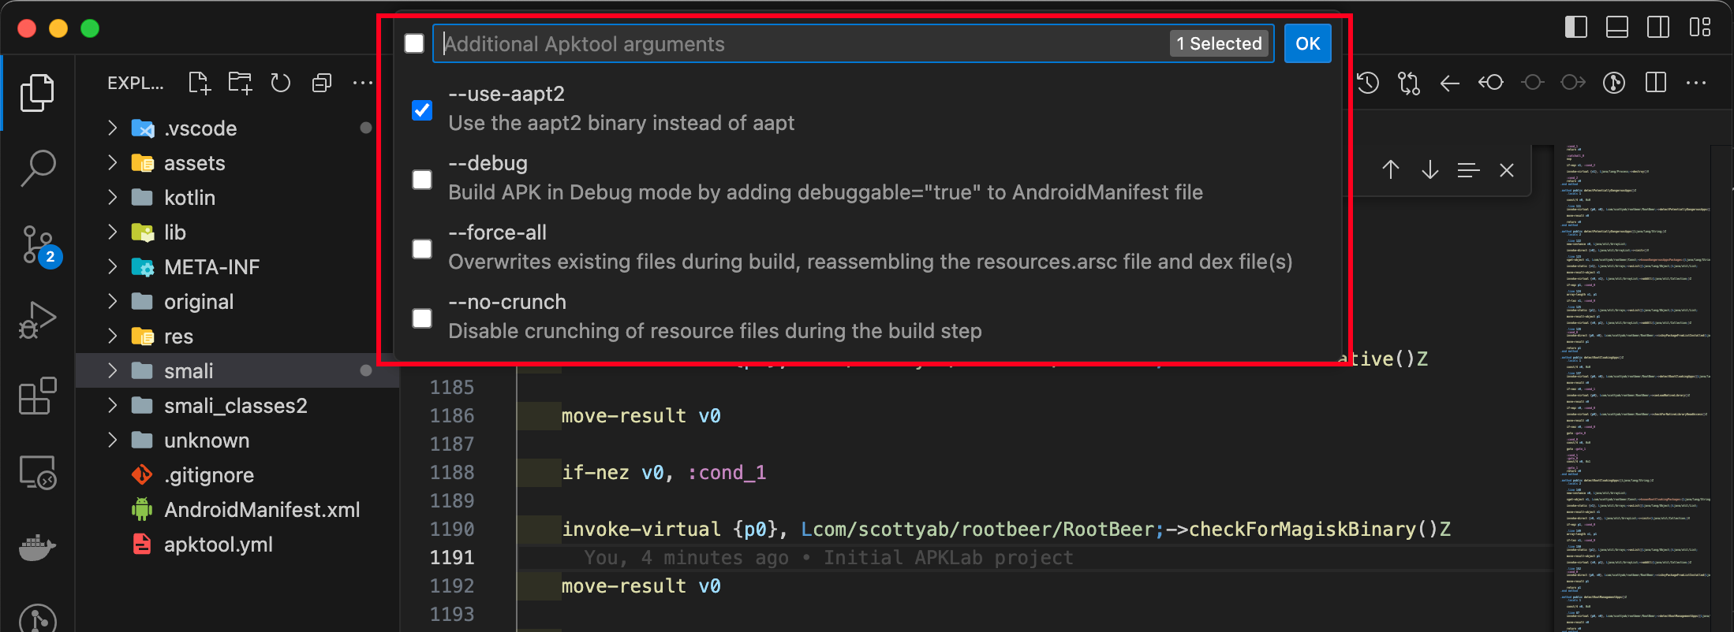This screenshot has height=632, width=1734.
Task: Open the Extensions view
Action: click(x=37, y=396)
